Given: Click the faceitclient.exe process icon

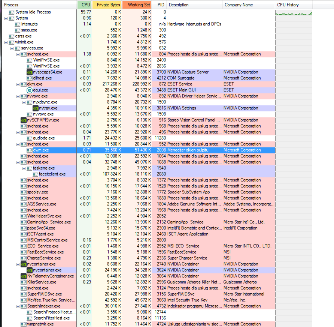Looking at the screenshot, I should [35, 174].
